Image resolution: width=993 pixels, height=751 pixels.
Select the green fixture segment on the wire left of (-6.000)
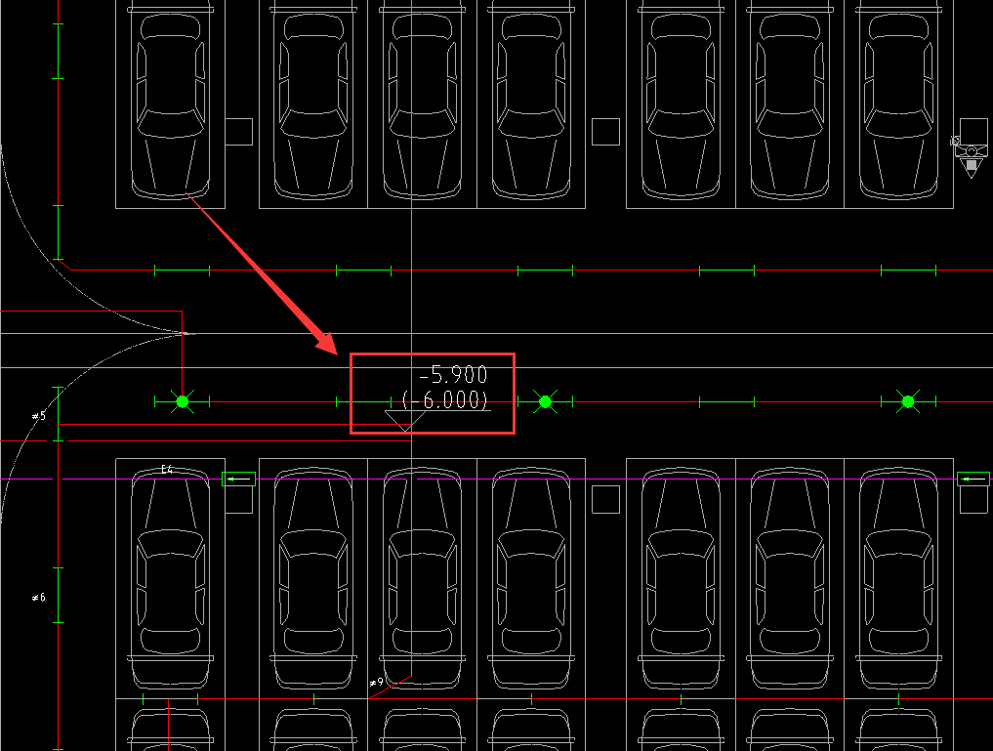coord(363,401)
